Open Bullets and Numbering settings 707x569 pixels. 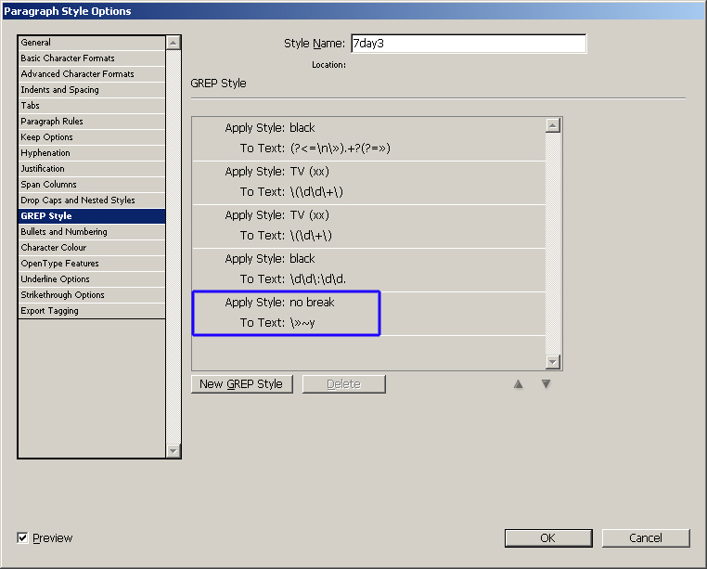(x=92, y=232)
